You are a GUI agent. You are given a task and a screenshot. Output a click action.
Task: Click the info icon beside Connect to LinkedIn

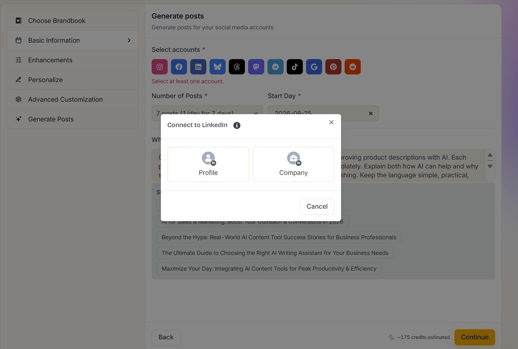tap(237, 125)
